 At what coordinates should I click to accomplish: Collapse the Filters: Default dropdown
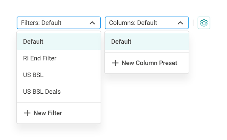point(59,23)
